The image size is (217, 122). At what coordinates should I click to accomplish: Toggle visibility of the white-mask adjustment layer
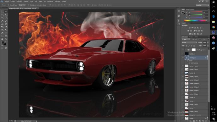[183, 50]
